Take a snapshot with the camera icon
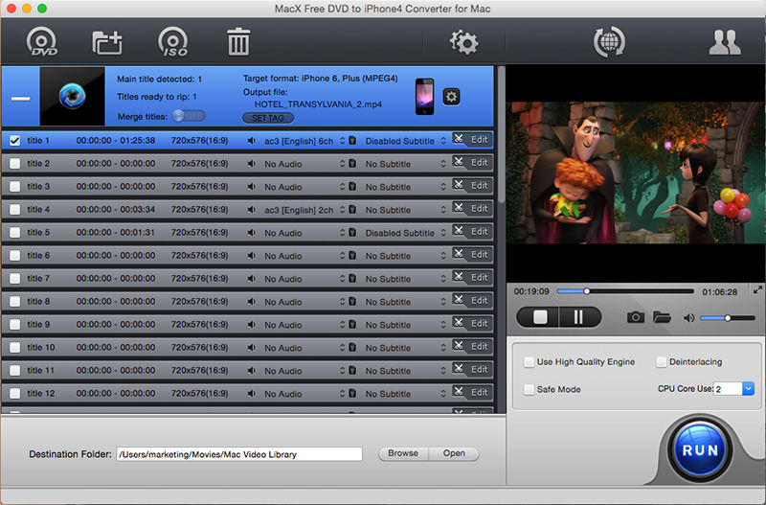Screen dimensions: 766x505 [635, 317]
